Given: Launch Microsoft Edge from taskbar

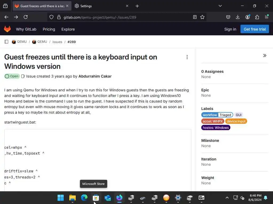Looking at the screenshot, I should pyautogui.click(x=84, y=198).
